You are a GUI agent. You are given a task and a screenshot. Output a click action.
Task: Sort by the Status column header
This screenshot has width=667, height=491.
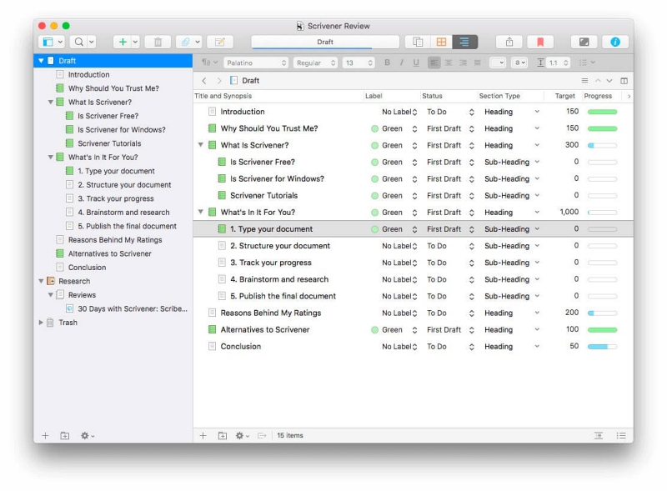(x=432, y=96)
